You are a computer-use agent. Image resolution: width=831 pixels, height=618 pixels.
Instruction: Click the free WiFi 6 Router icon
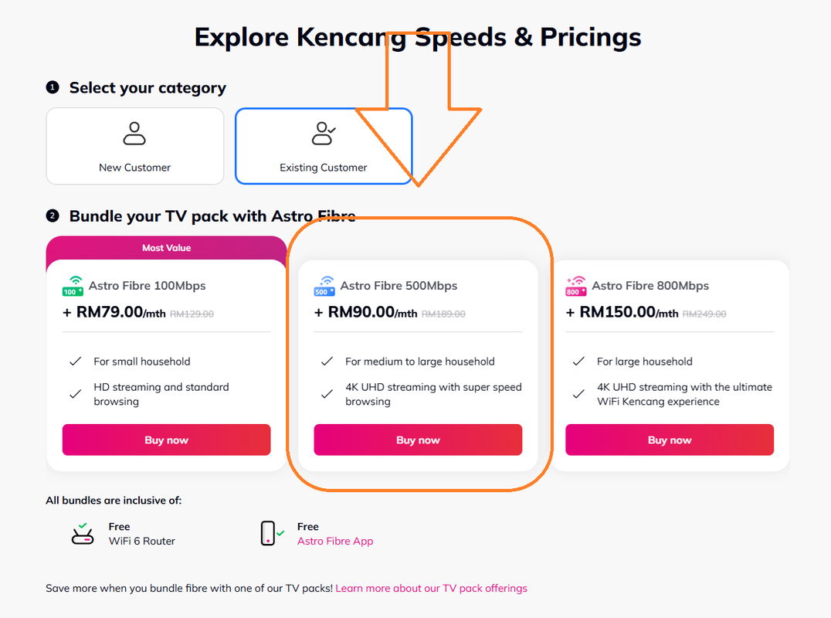(83, 534)
